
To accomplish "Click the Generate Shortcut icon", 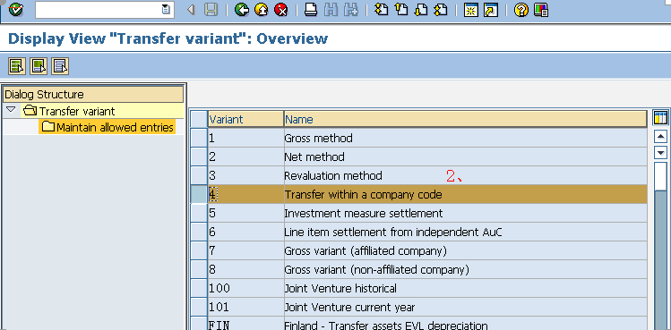I will pyautogui.click(x=491, y=10).
